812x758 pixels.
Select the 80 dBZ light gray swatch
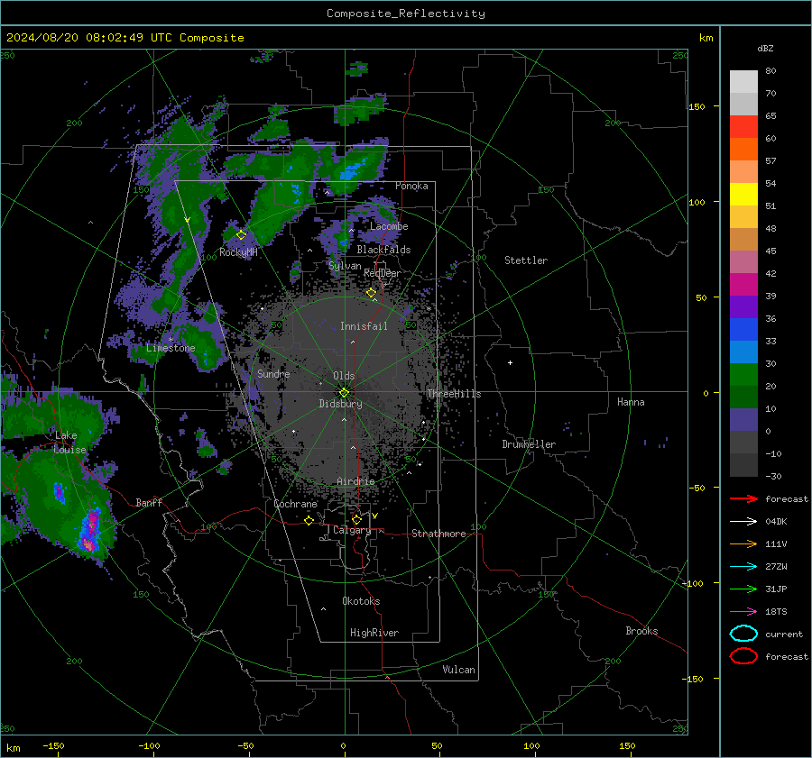[743, 82]
